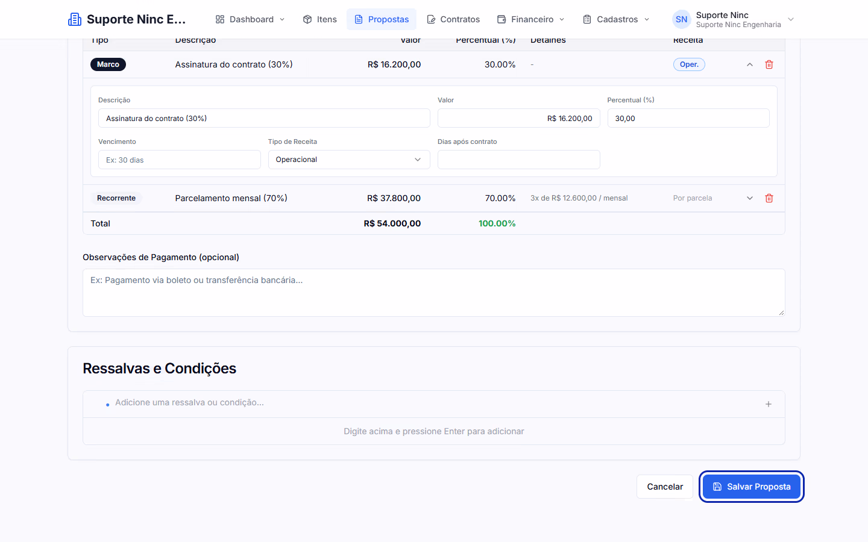Open the Dashboard menu dropdown

click(x=250, y=19)
